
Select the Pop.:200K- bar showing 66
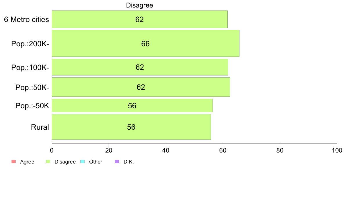[145, 43]
